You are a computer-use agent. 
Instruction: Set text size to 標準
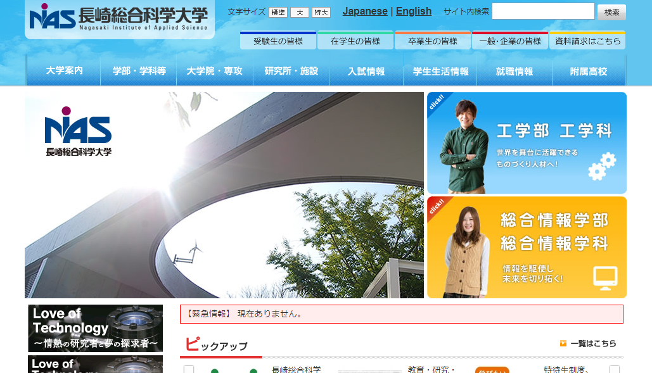click(278, 13)
